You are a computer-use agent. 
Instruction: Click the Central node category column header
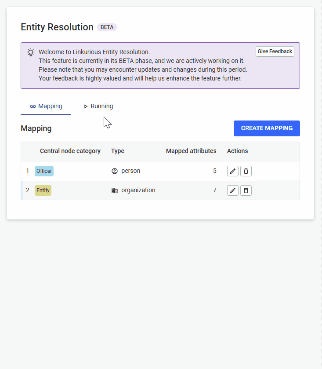tap(70, 151)
